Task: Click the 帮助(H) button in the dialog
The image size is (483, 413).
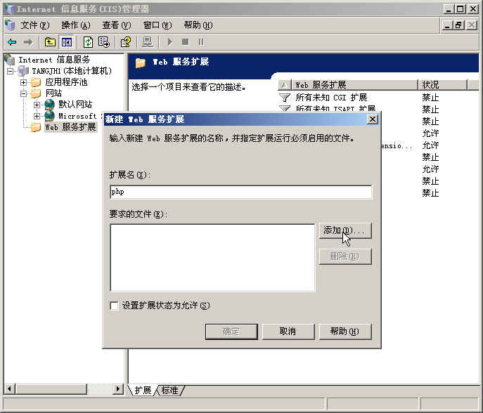Action: pos(344,332)
